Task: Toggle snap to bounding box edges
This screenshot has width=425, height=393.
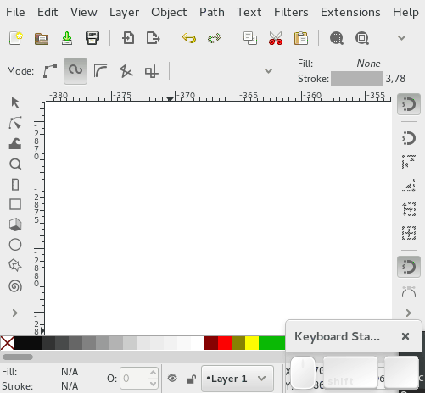Action: click(x=409, y=161)
